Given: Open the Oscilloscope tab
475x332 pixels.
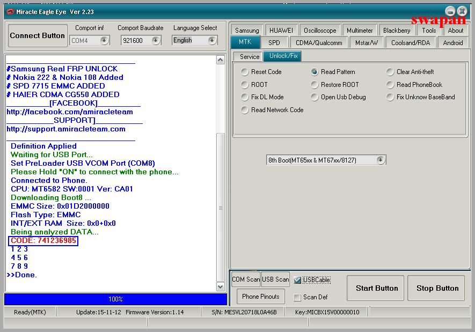Looking at the screenshot, I should (320, 31).
